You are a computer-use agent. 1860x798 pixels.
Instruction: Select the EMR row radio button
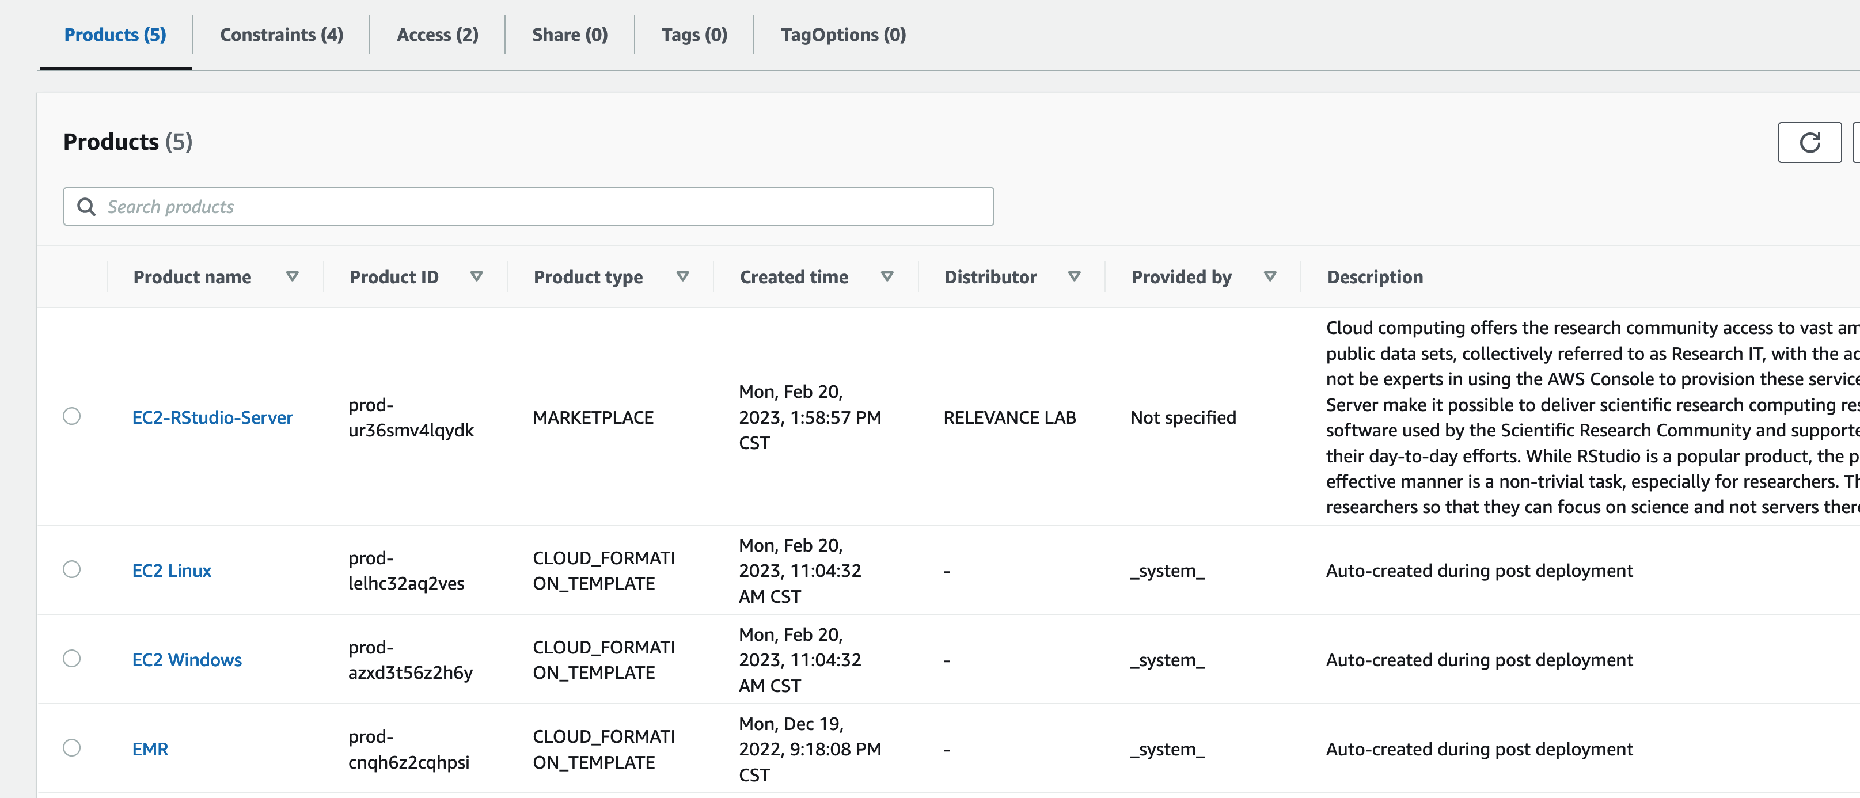point(72,748)
